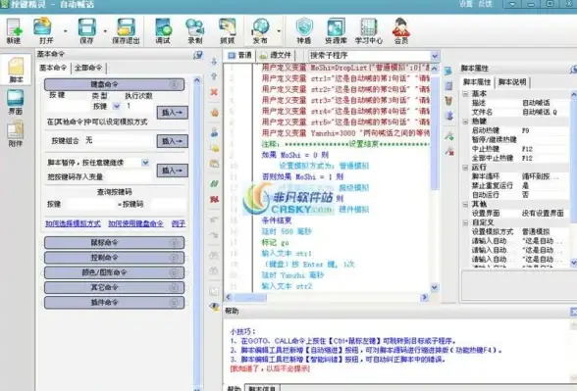Switch to the 脚本属性 tab
The image size is (577, 391).
(x=477, y=82)
